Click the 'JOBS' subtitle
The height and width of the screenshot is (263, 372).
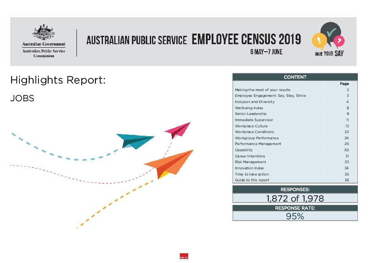[x=22, y=98]
